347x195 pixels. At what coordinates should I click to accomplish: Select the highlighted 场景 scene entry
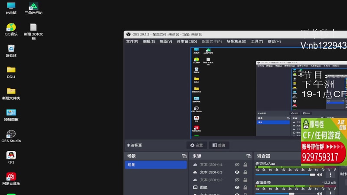coord(156,165)
